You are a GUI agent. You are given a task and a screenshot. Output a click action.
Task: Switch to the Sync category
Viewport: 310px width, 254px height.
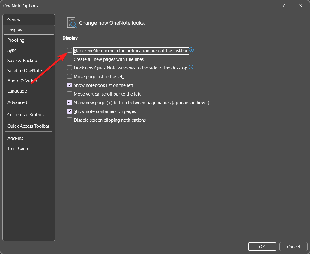coord(29,50)
